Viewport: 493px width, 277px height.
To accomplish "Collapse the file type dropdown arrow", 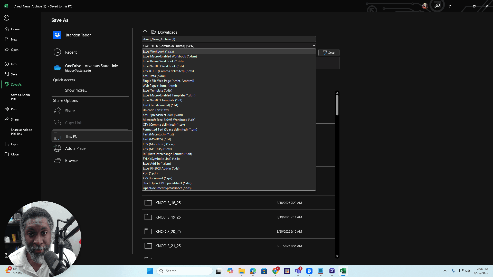I will [x=314, y=46].
